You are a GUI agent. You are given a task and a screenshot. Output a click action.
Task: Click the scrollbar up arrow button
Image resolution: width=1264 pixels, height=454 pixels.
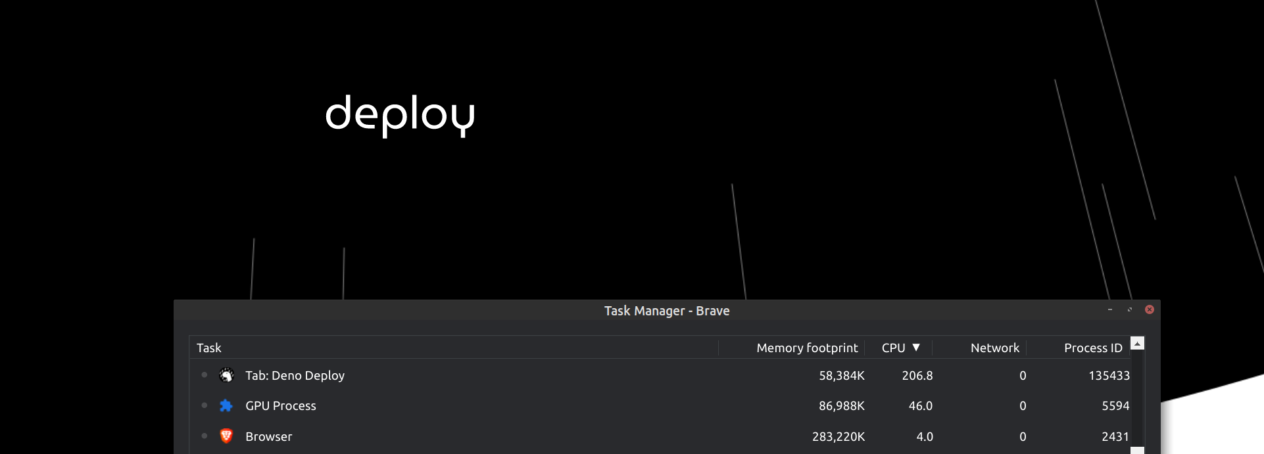point(1137,343)
